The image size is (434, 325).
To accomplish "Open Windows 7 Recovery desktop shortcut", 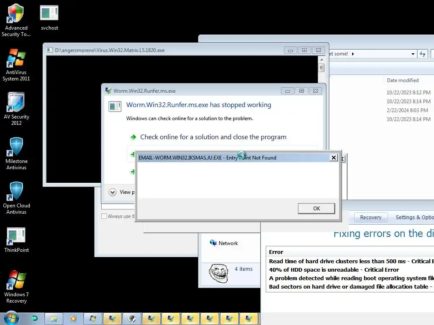I will coord(16,286).
